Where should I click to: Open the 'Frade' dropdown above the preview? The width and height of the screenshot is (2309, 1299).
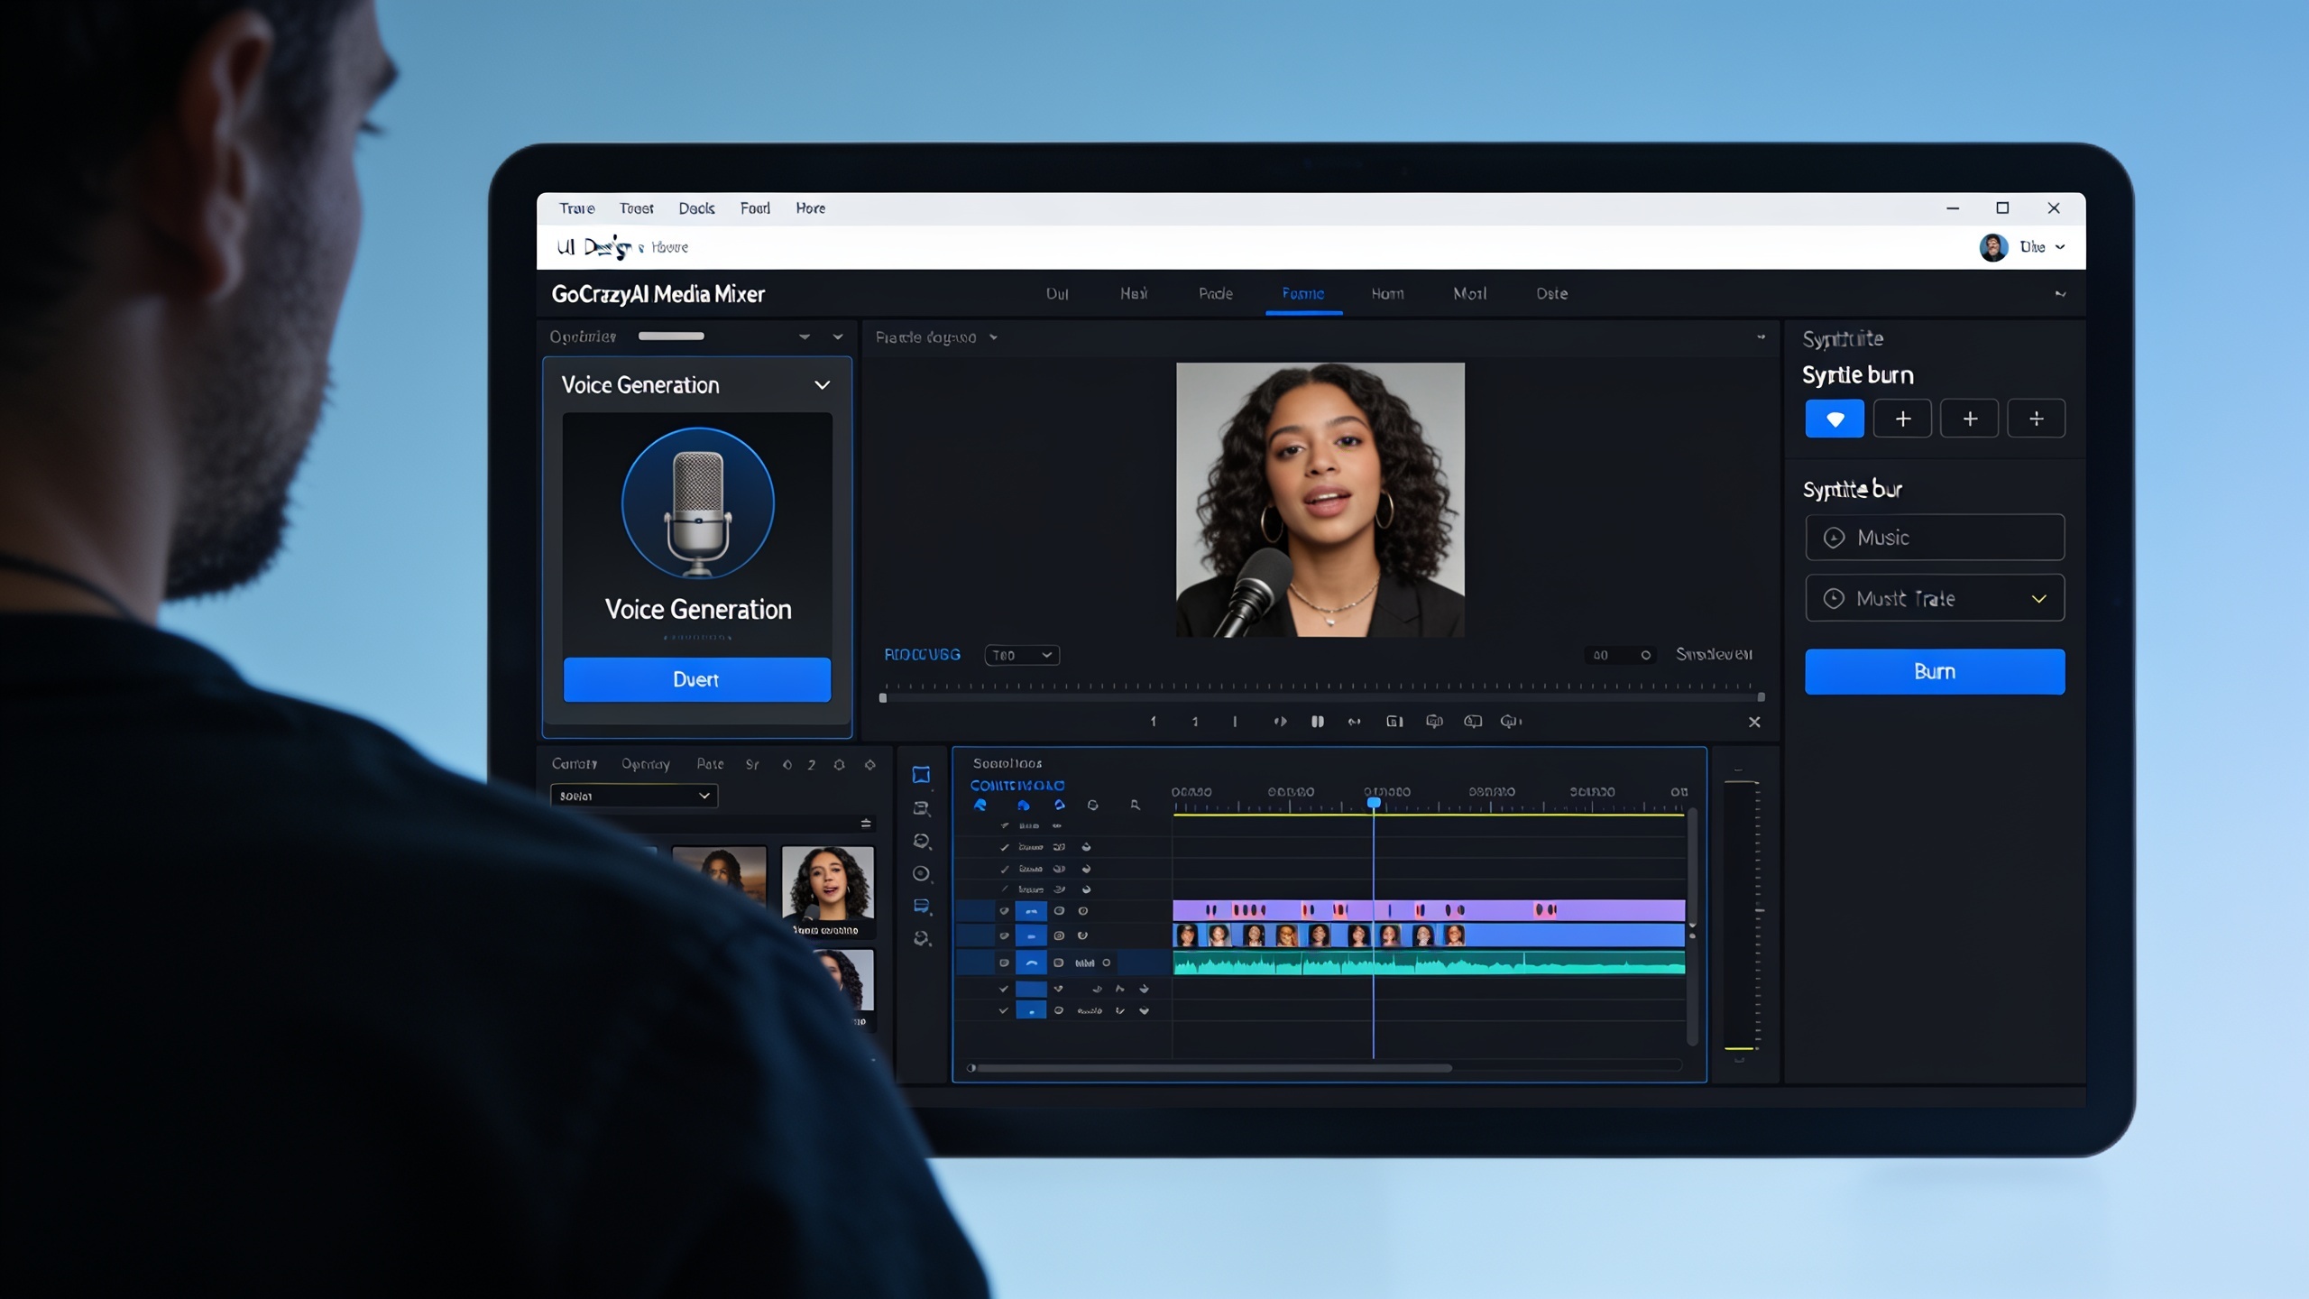click(936, 337)
